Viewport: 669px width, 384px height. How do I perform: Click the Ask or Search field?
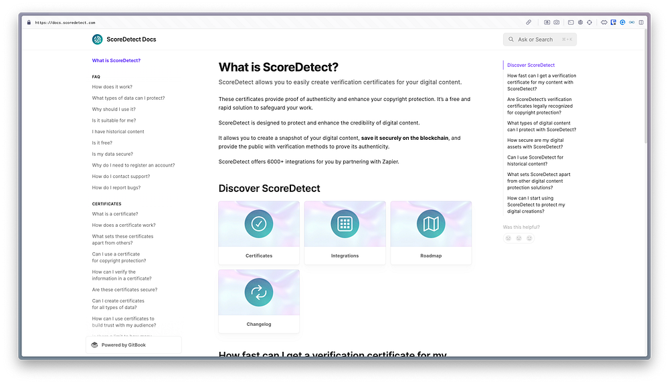540,39
